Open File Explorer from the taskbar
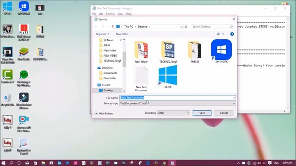 [x=43, y=163]
